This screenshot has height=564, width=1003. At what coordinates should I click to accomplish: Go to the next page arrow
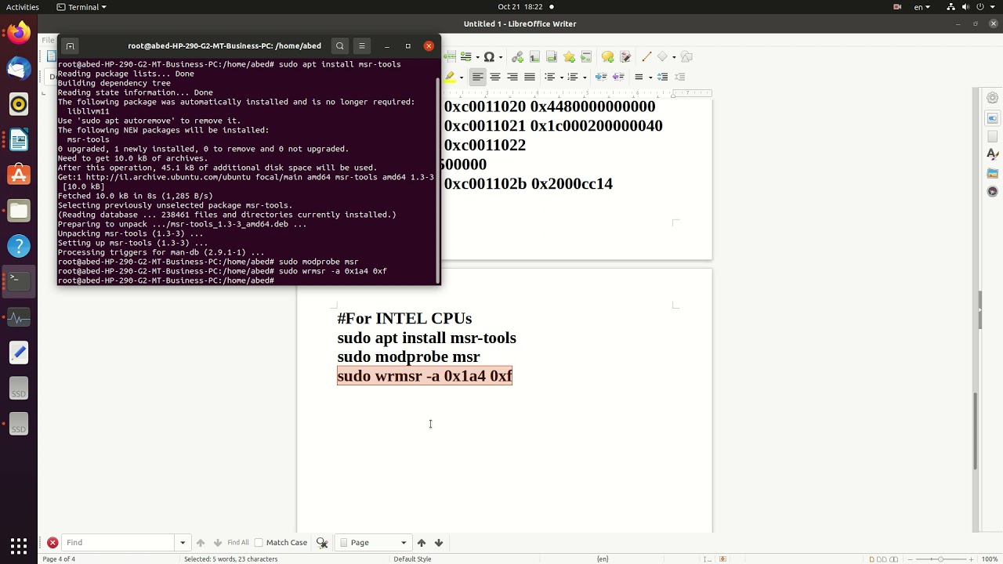point(439,542)
